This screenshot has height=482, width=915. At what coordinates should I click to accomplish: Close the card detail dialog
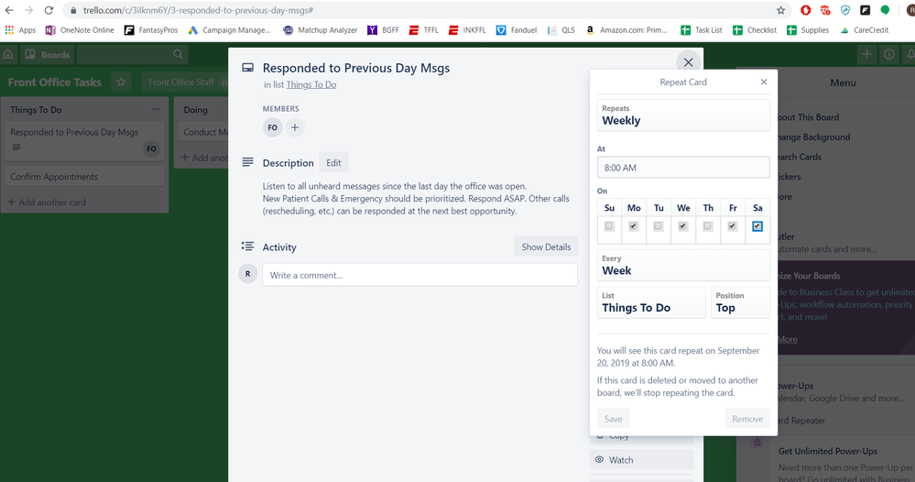688,62
